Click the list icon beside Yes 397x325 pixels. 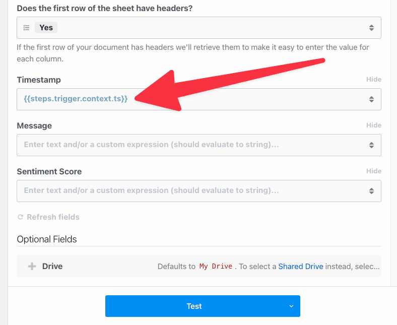point(26,28)
